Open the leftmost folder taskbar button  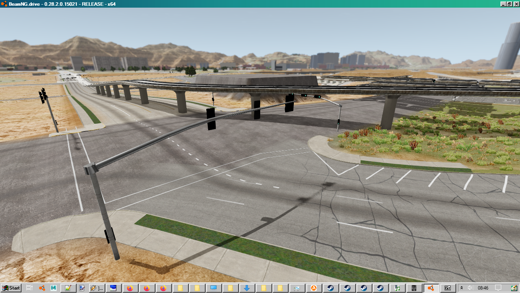pos(180,288)
